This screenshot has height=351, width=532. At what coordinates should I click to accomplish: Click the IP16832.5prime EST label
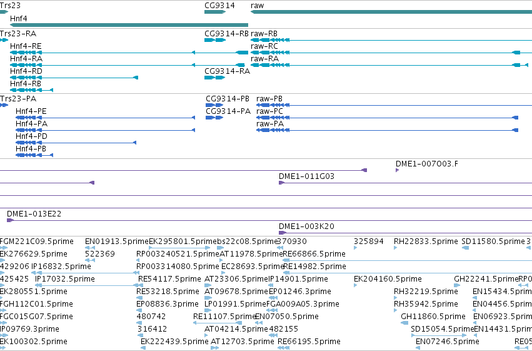61,267
